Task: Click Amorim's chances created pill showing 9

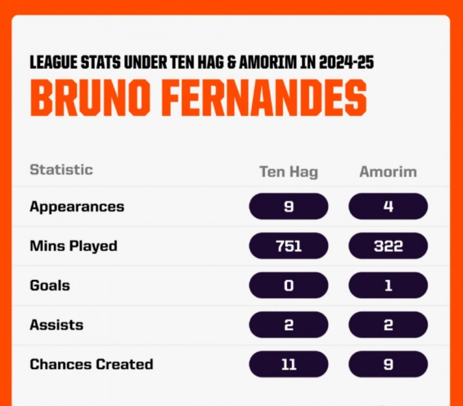Action: [388, 365]
